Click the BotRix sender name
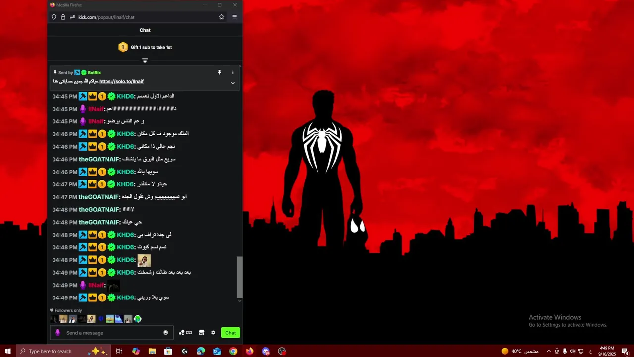Image resolution: width=634 pixels, height=357 pixels. tap(94, 73)
